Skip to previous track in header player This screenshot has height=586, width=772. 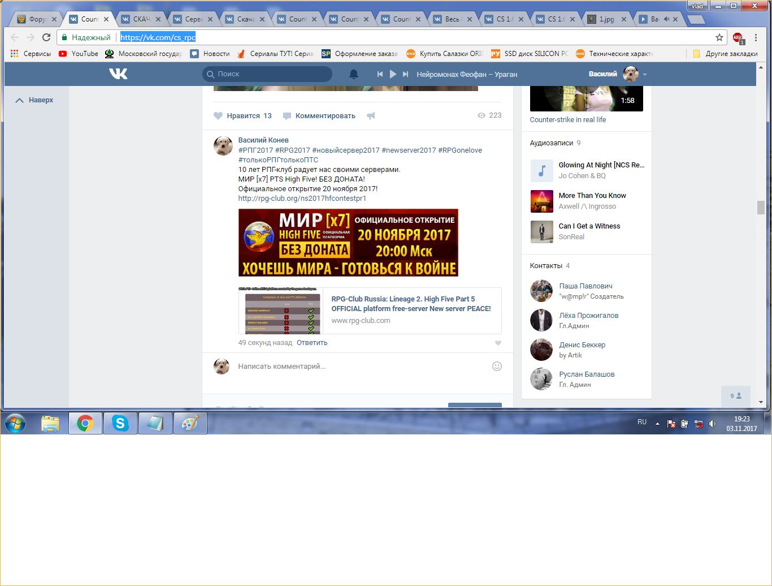pos(380,74)
